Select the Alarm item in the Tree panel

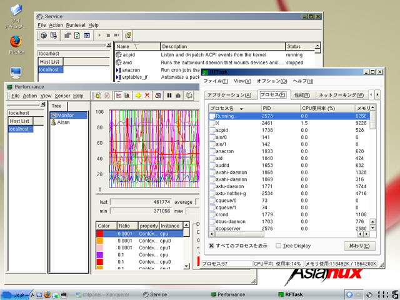tap(64, 122)
